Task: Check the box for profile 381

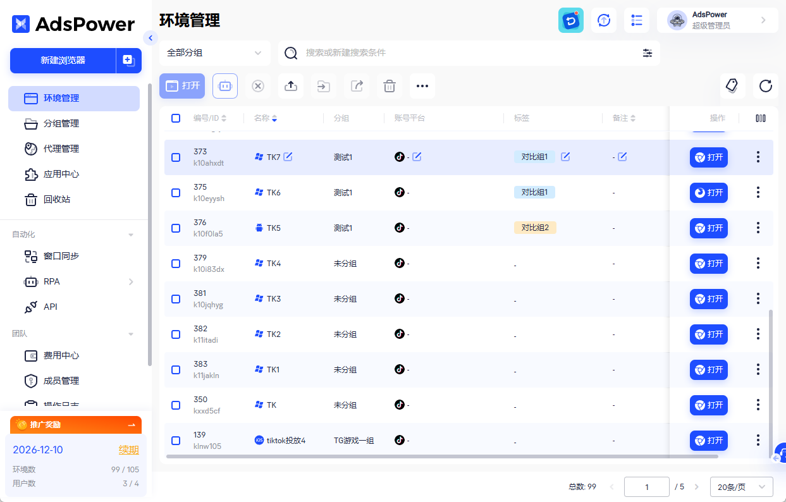Action: point(176,298)
